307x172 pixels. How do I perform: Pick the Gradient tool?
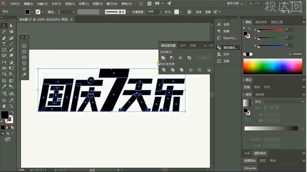(x=11, y=81)
